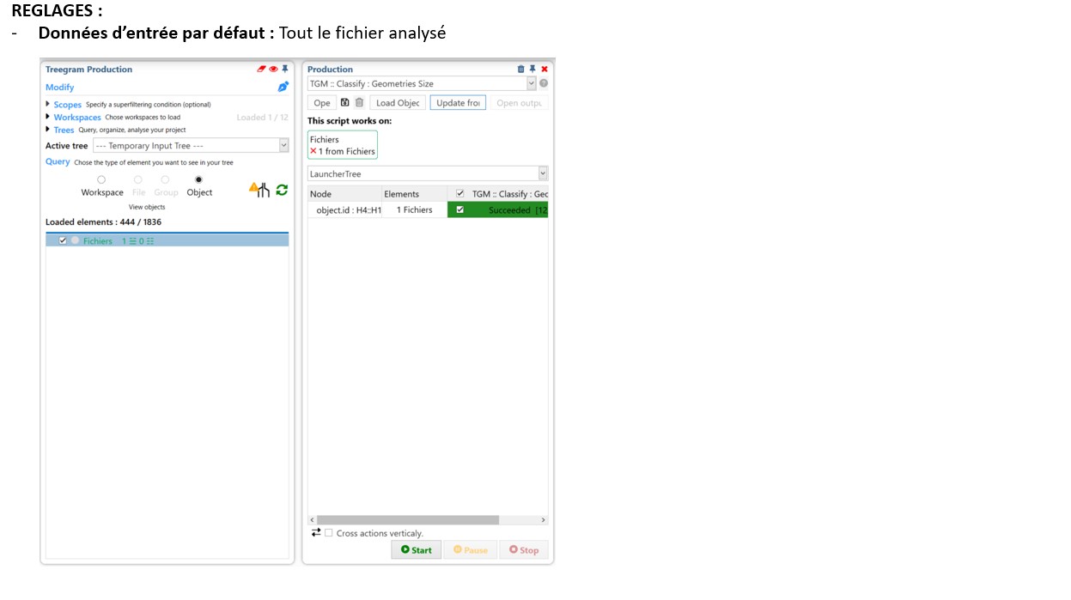1071x600 pixels.
Task: Open the Active tree dropdown
Action: click(x=283, y=146)
